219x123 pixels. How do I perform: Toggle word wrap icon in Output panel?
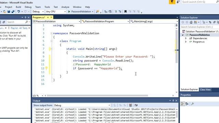pos(136,105)
